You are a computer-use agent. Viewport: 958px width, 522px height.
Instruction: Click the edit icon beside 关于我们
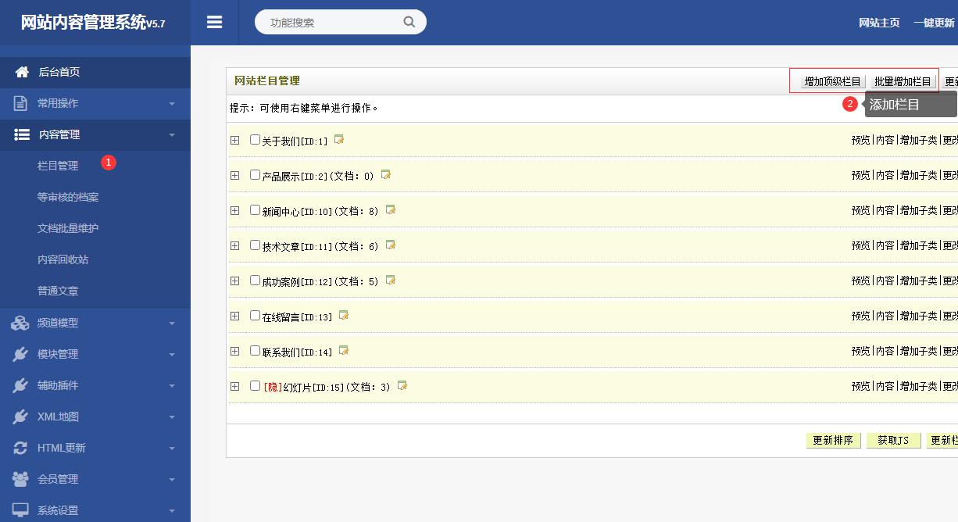339,140
